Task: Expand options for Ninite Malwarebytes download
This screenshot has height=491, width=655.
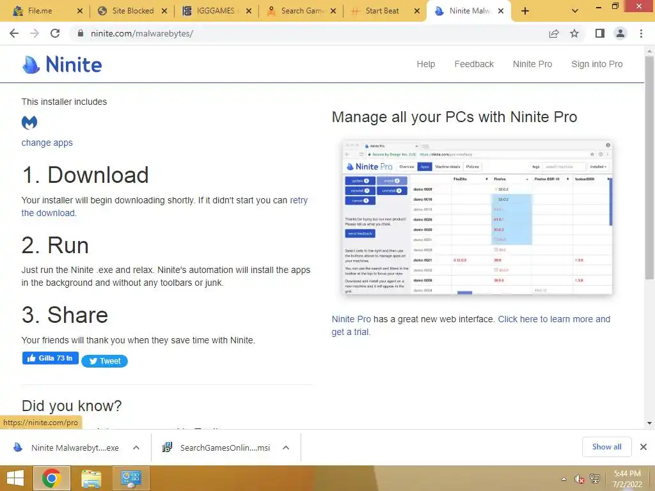Action: (x=136, y=448)
